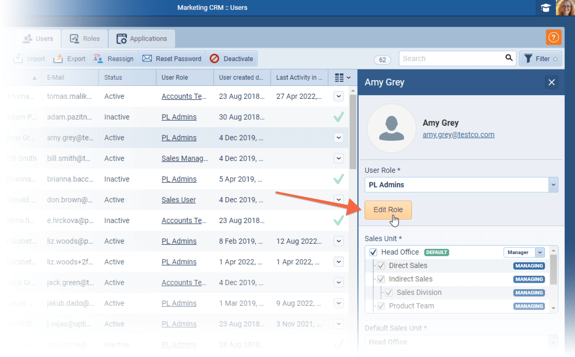Click the Deactivate user button
The width and height of the screenshot is (575, 357).
[x=232, y=58]
